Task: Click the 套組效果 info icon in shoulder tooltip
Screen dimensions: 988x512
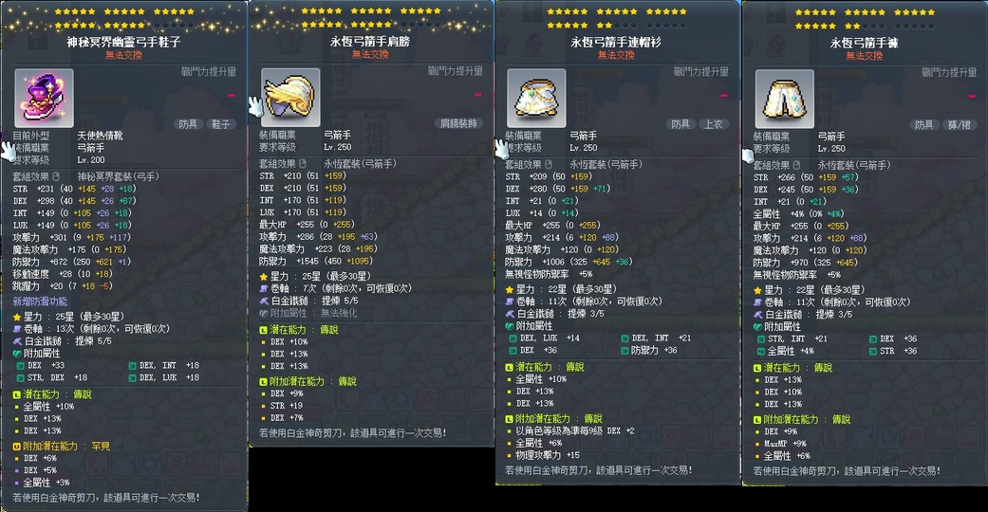Action: click(303, 163)
